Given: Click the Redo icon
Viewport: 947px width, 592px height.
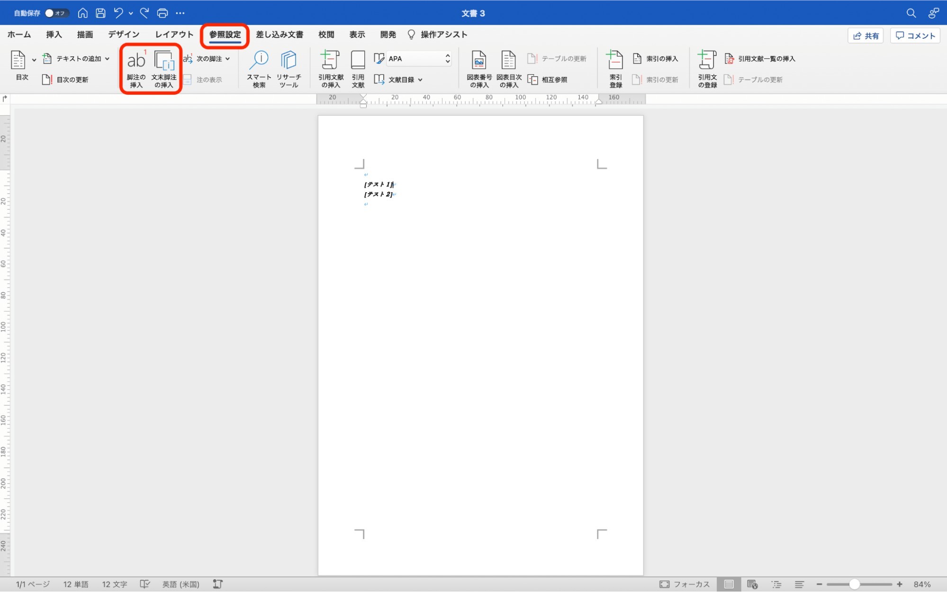Looking at the screenshot, I should tap(144, 13).
